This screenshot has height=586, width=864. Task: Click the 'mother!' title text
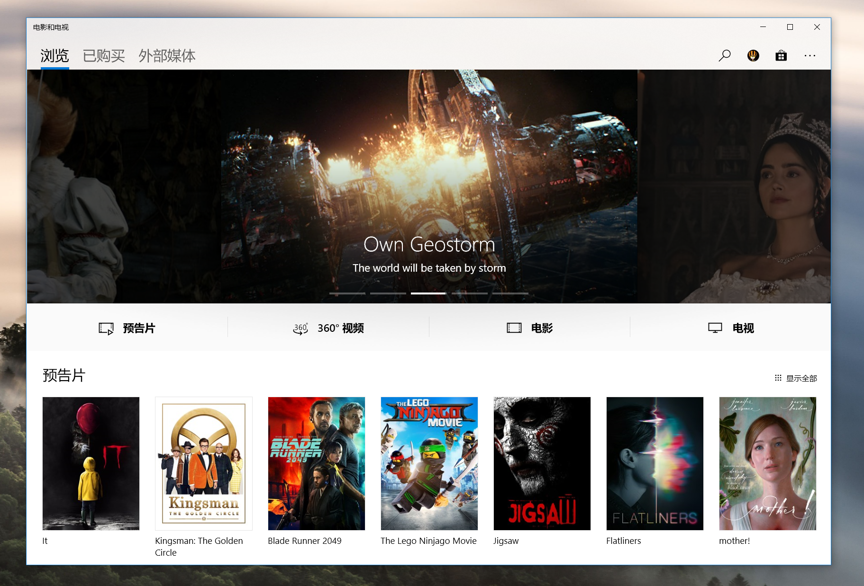click(735, 541)
